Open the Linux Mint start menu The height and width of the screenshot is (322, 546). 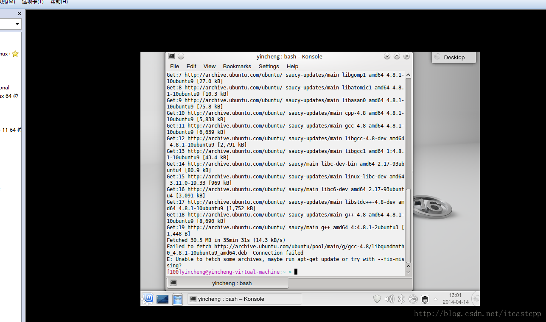148,299
